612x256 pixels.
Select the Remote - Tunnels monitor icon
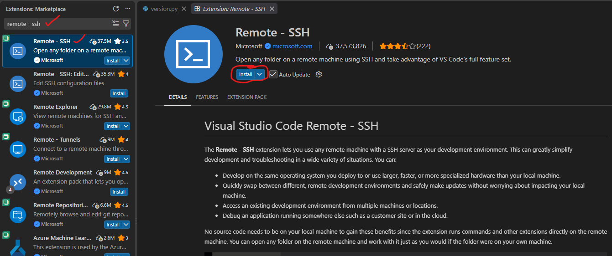18,149
